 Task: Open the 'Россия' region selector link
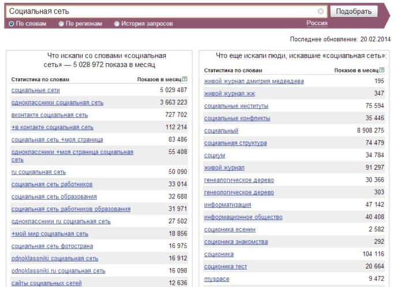(317, 23)
